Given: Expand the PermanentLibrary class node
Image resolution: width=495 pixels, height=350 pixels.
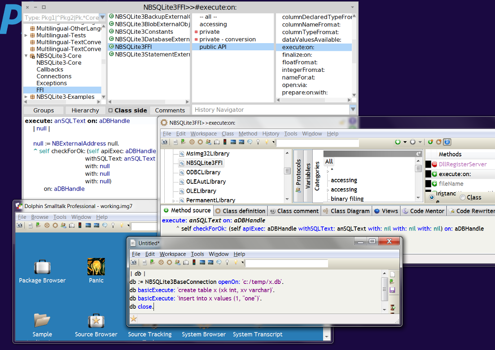Looking at the screenshot, I should pyautogui.click(x=174, y=200).
